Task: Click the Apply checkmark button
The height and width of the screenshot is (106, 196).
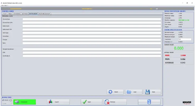Action: tap(91, 102)
